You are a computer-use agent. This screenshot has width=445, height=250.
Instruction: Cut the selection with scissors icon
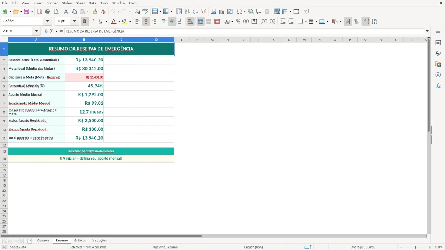(x=66, y=11)
